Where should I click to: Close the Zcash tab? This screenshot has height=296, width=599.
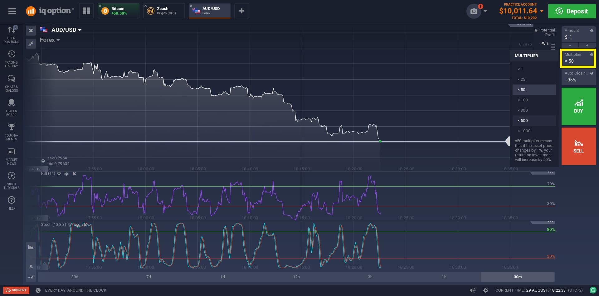coord(146,6)
